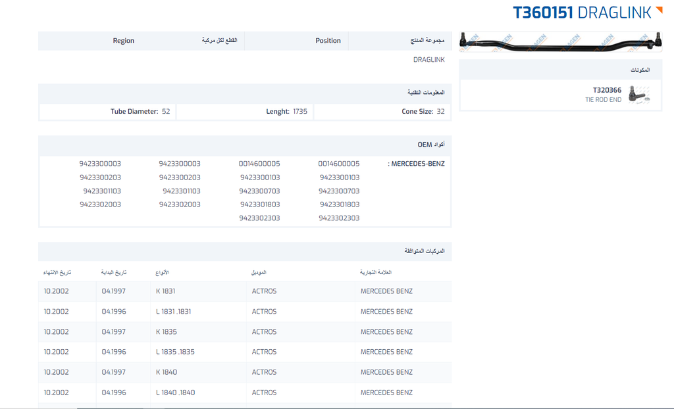This screenshot has height=409, width=674.
Task: Click the القطع لكل مركبة header
Action: tap(220, 41)
